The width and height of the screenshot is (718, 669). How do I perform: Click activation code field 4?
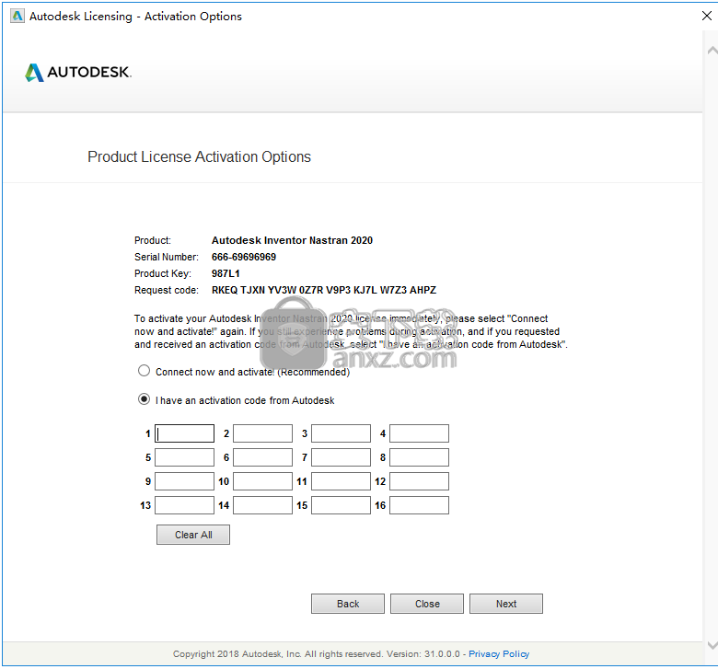coord(420,433)
